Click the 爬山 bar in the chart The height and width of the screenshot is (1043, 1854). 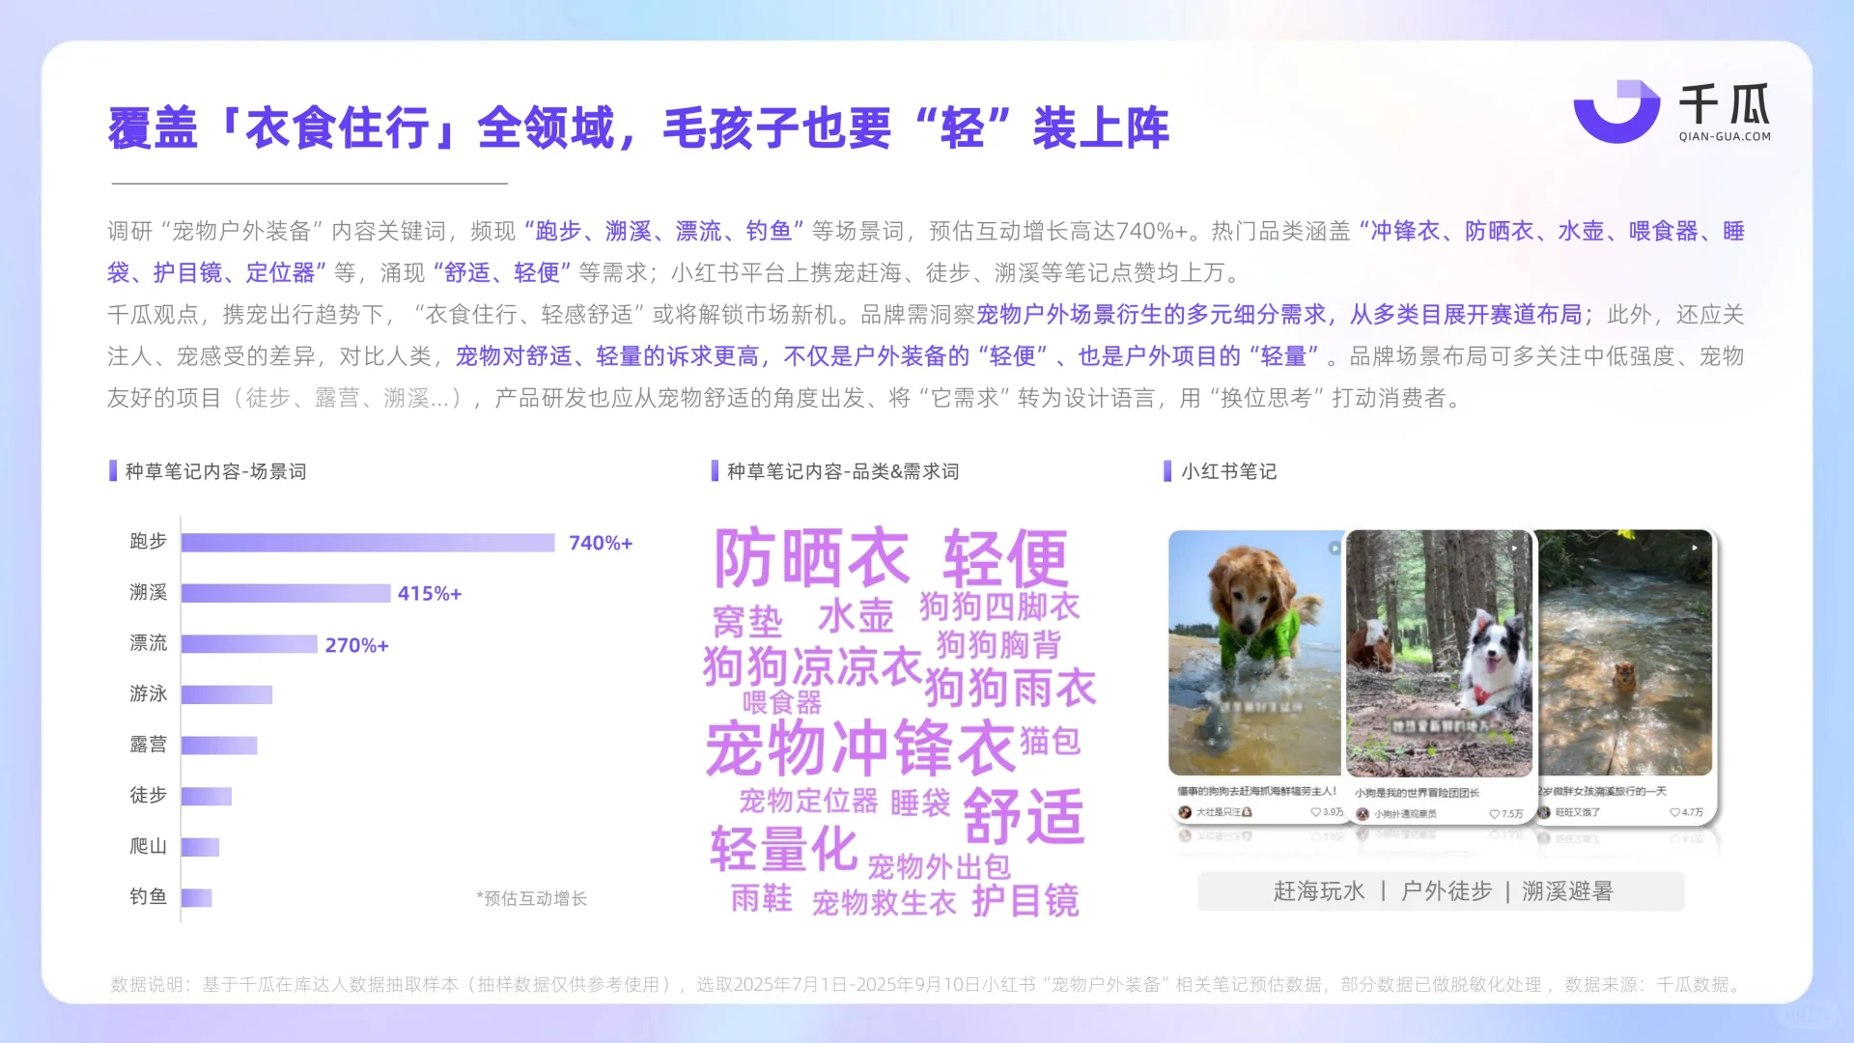click(200, 847)
